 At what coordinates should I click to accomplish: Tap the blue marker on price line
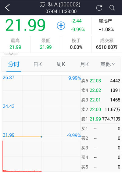(x=41, y=137)
